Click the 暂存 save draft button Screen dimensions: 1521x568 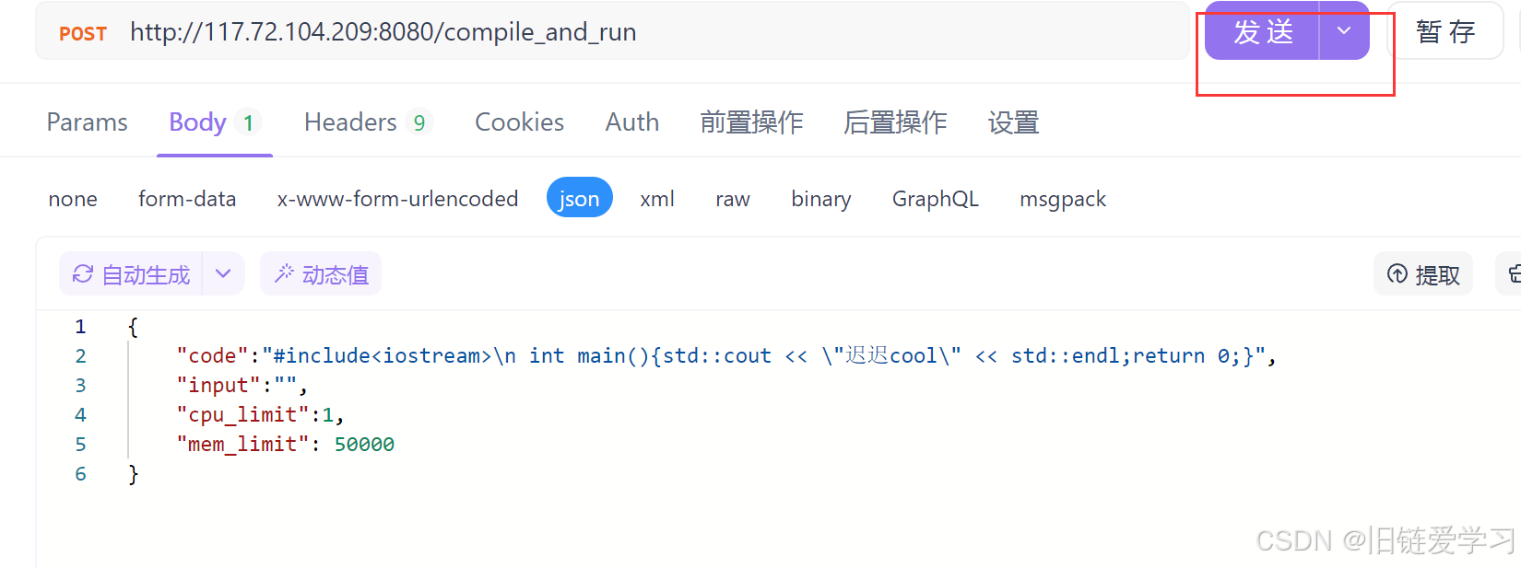pos(1445,31)
